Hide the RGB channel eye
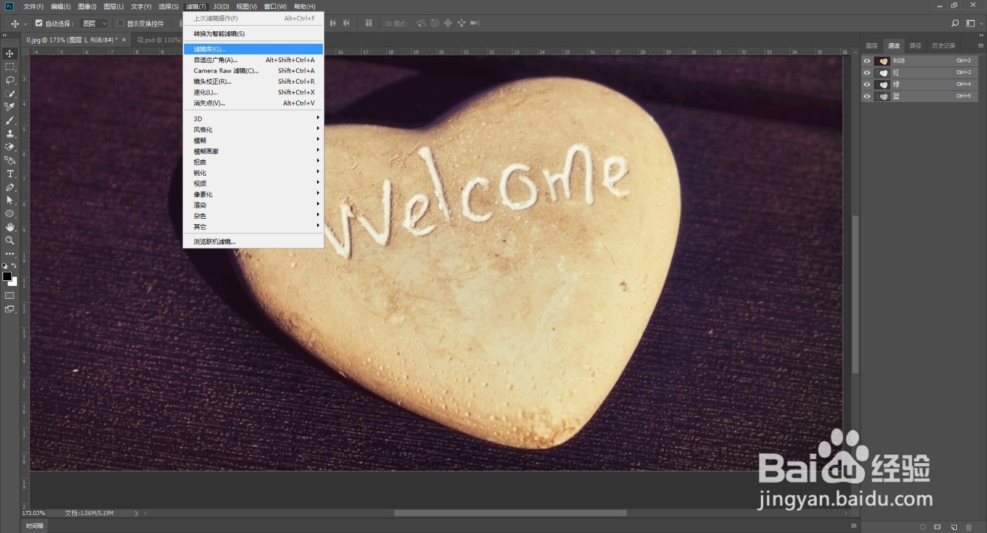This screenshot has height=533, width=987. [867, 61]
